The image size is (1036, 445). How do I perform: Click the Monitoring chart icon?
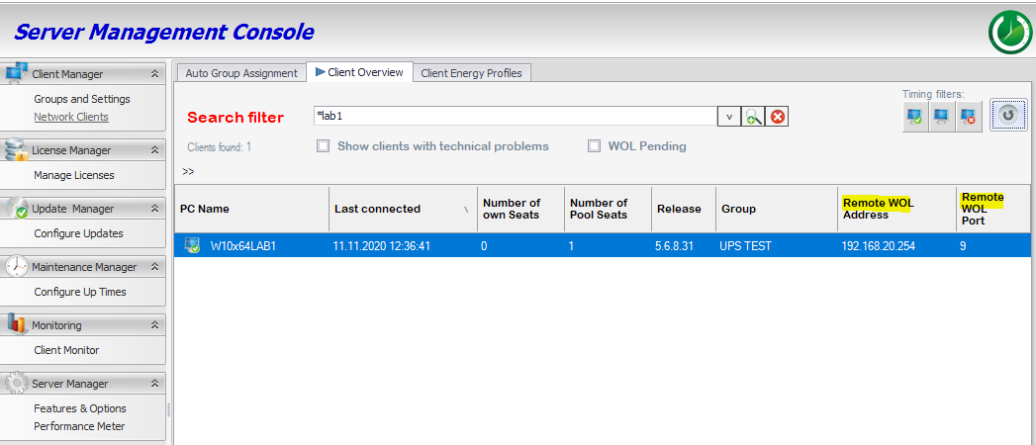click(x=16, y=324)
